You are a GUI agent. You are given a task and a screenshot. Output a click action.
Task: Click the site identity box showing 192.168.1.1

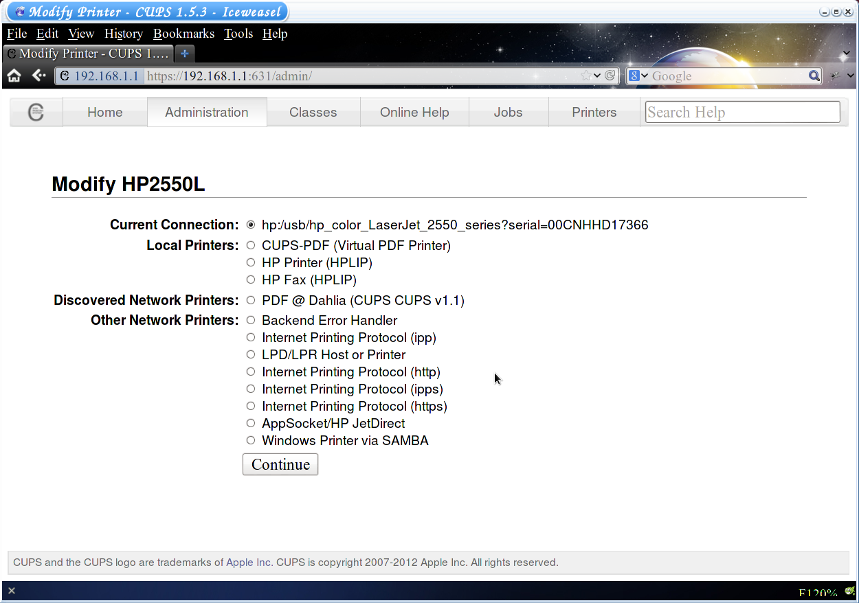coord(100,76)
